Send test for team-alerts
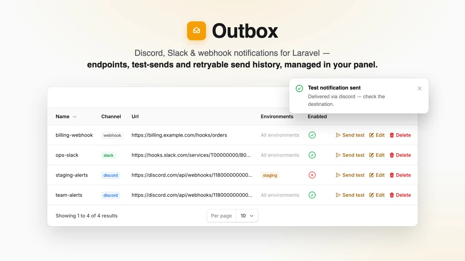Viewport: 465px width, 261px height. tap(350, 195)
